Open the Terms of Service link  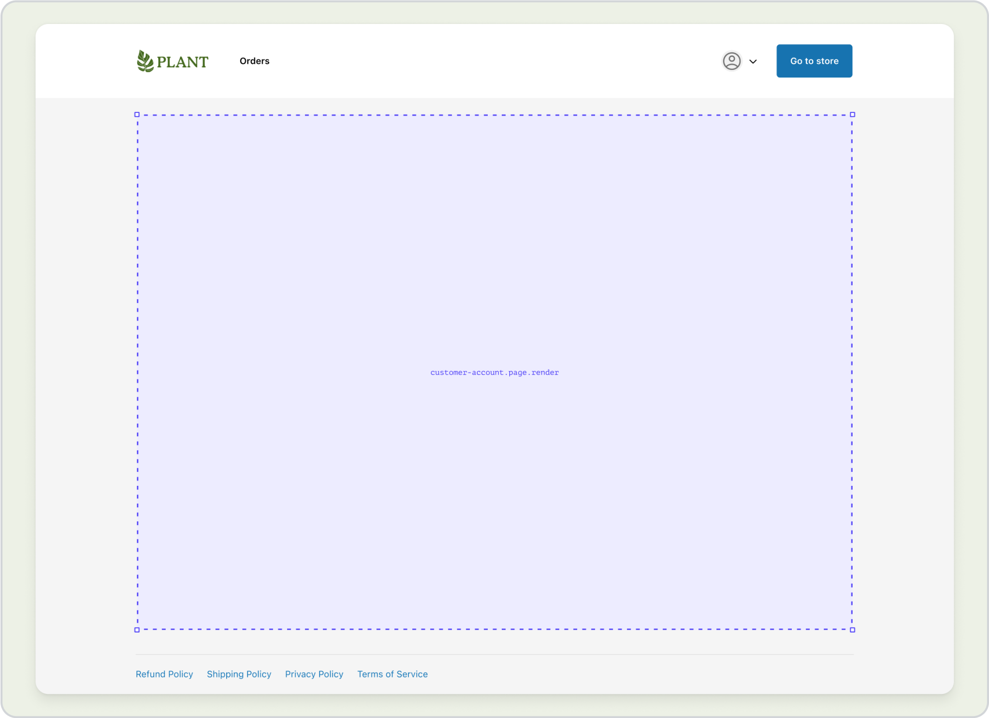click(x=392, y=674)
